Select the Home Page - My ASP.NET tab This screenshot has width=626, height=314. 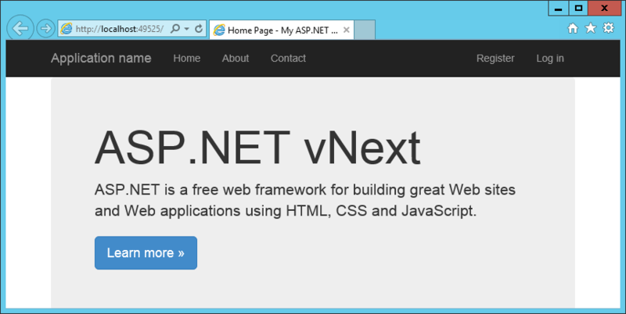tap(282, 30)
